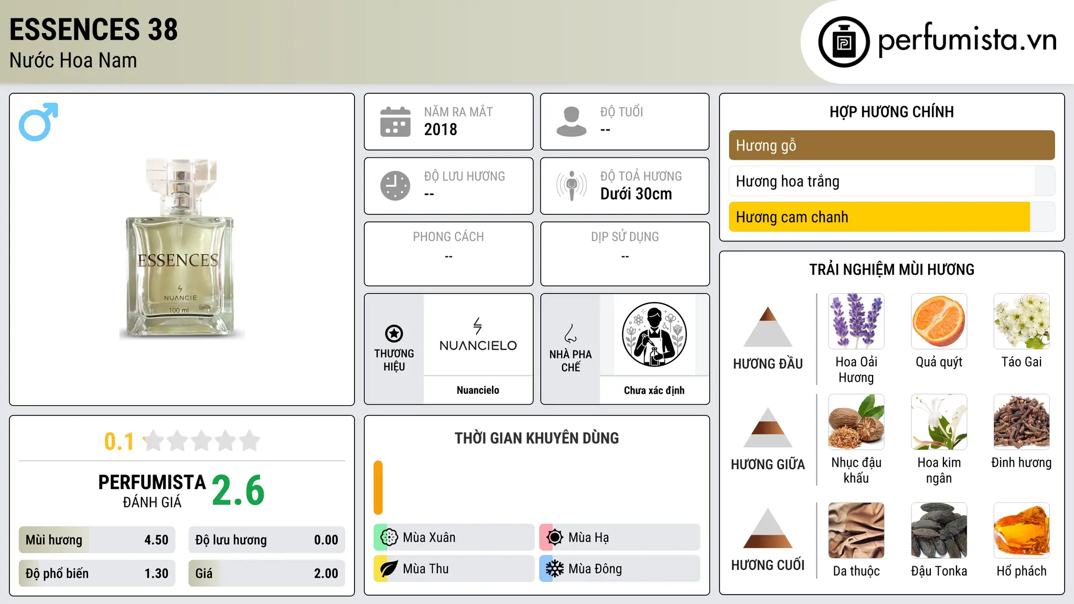The height and width of the screenshot is (604, 1074).
Task: Click the Nhà pha chế label
Action: 571,361
